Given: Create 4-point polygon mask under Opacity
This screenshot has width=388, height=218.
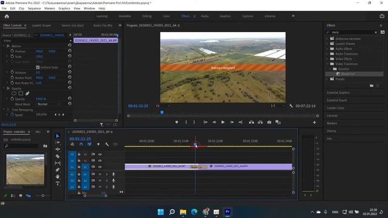Looking at the screenshot, I should (x=21, y=93).
